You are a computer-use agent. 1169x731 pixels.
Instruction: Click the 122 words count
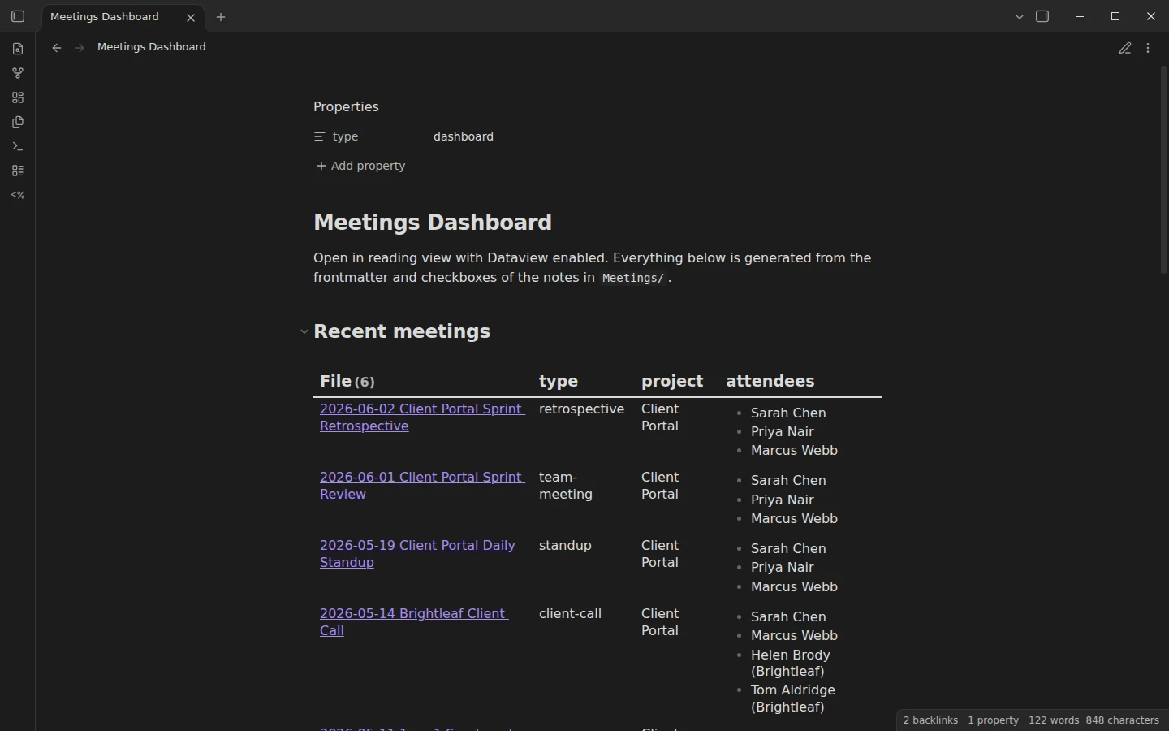(x=1054, y=720)
